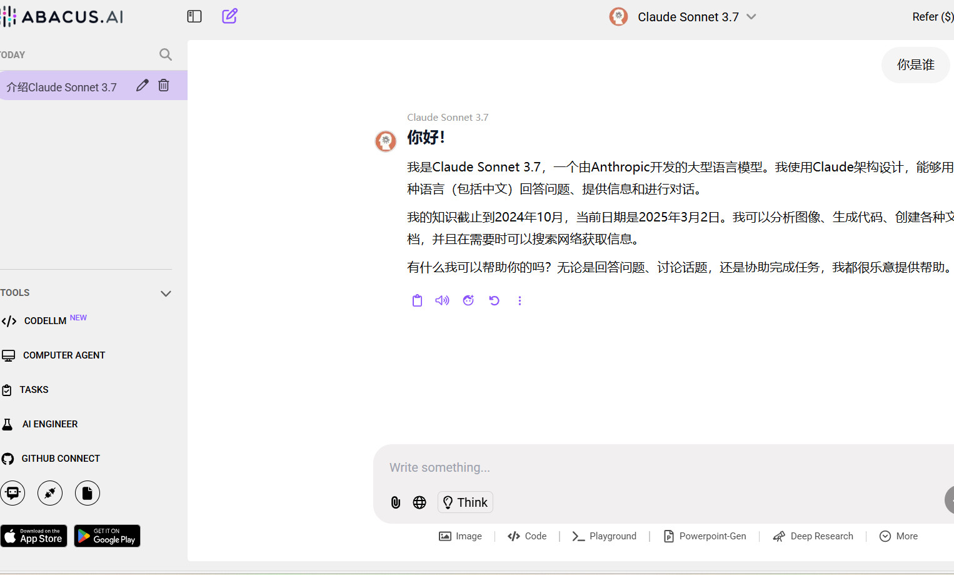Rate the reply with the smiley feedback icon
954x575 pixels.
pyautogui.click(x=468, y=300)
